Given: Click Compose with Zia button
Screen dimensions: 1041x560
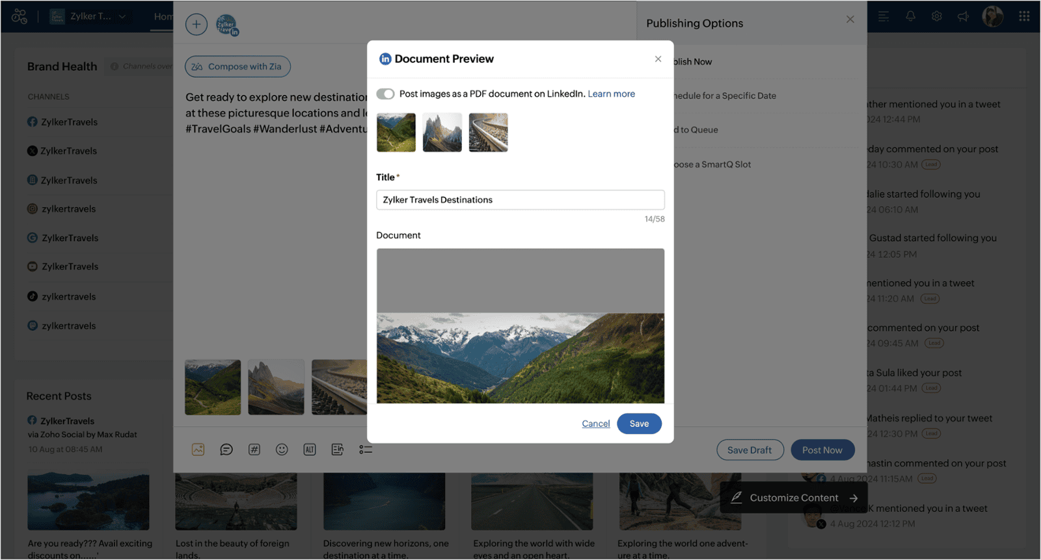Looking at the screenshot, I should coord(237,66).
